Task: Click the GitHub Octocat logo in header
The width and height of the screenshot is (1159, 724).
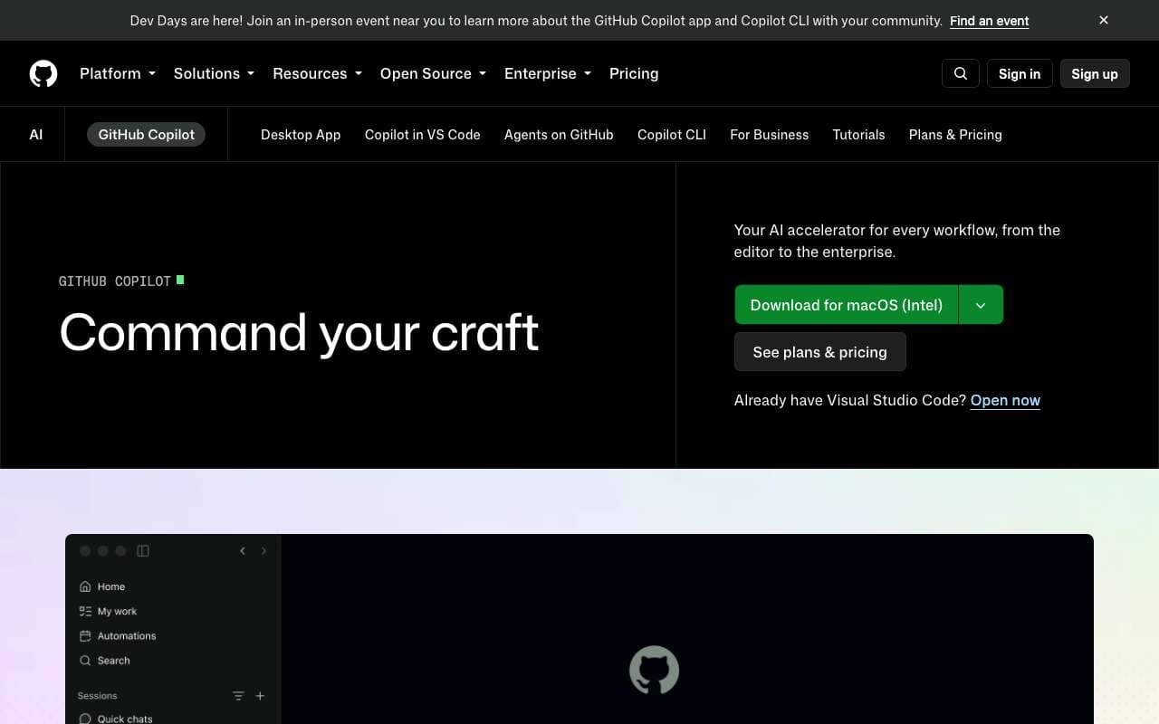Action: click(43, 73)
